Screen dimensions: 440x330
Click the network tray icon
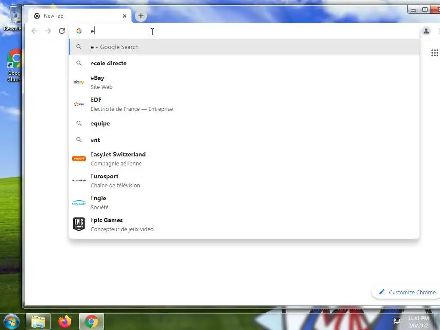tap(397, 321)
